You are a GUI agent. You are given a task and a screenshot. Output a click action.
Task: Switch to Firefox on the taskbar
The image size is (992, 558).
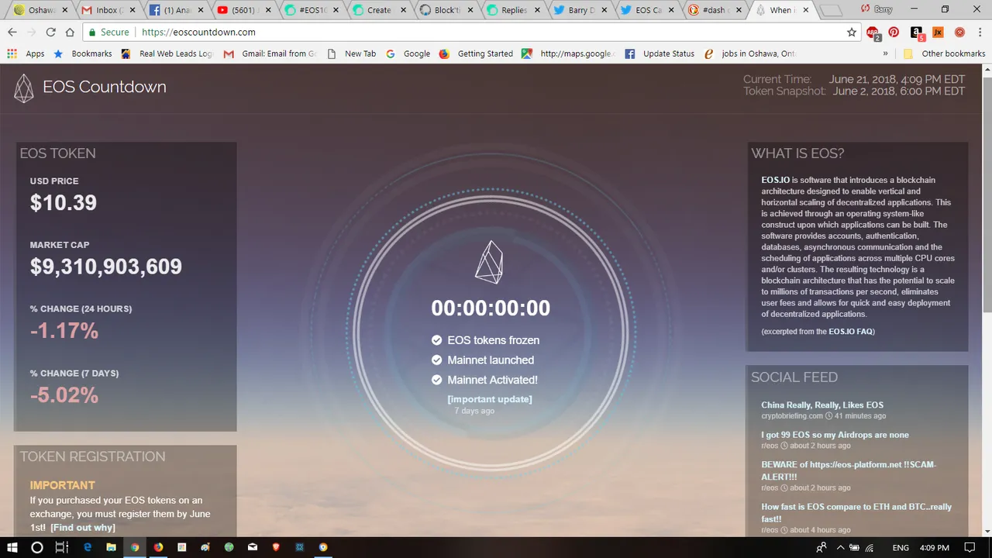158,547
